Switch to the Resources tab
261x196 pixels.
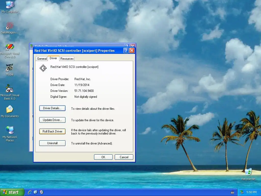pos(67,59)
